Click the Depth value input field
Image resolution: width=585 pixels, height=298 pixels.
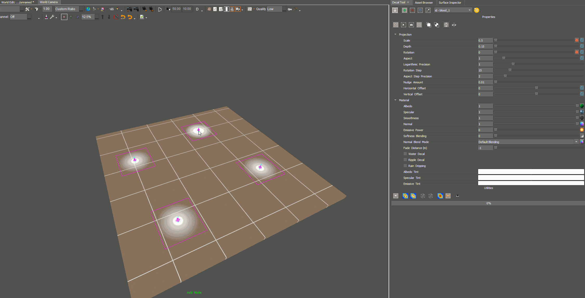click(x=485, y=46)
